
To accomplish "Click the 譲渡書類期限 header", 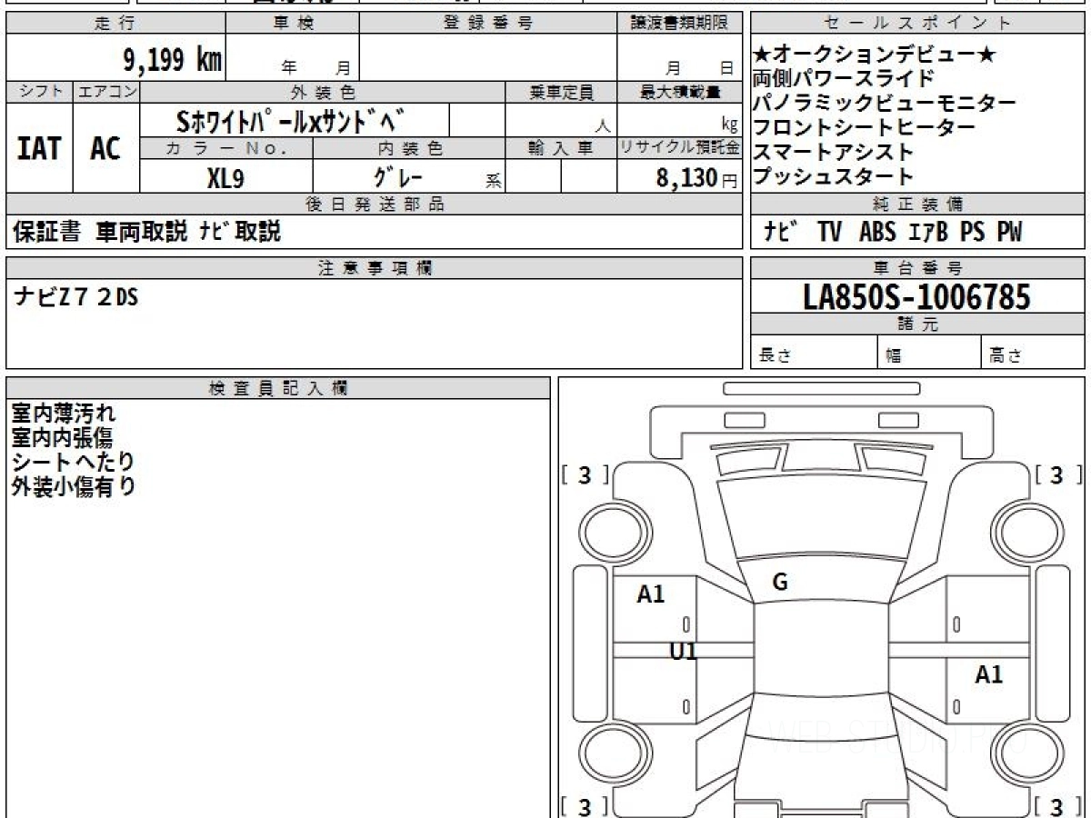I will pos(680,24).
